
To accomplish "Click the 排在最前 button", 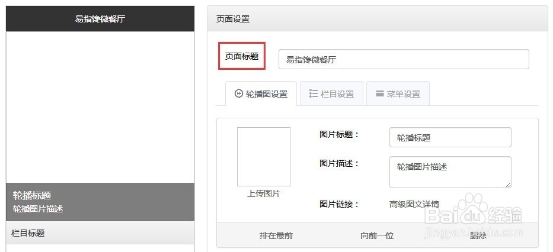I will tap(276, 235).
